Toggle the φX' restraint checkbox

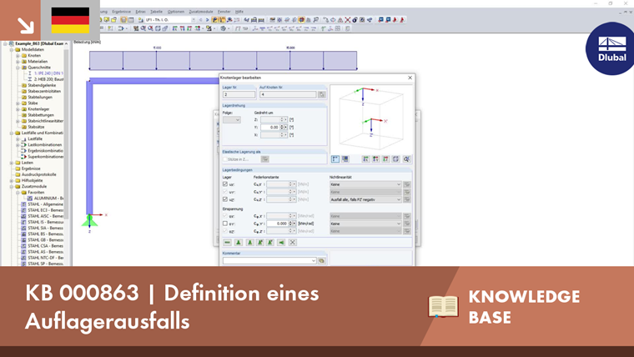[225, 216]
